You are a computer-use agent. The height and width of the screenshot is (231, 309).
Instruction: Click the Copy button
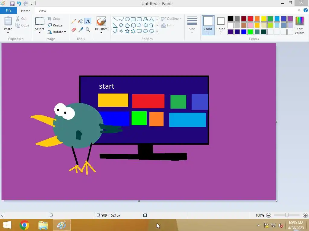pyautogui.click(x=22, y=25)
